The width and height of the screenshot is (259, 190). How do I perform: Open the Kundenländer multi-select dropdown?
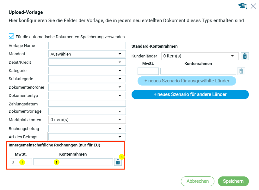(200, 56)
